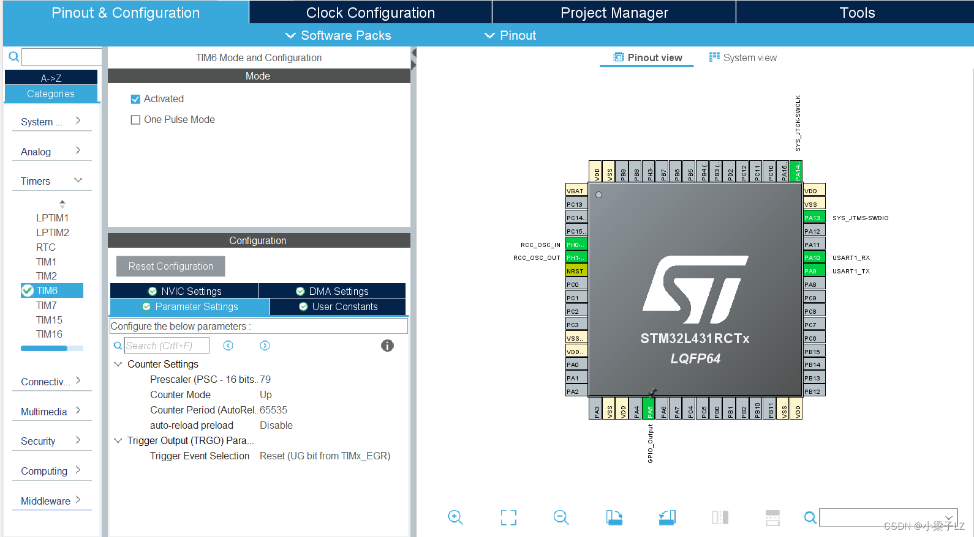974x537 pixels.
Task: Click the PA14 SWCLK pin
Action: [x=796, y=171]
